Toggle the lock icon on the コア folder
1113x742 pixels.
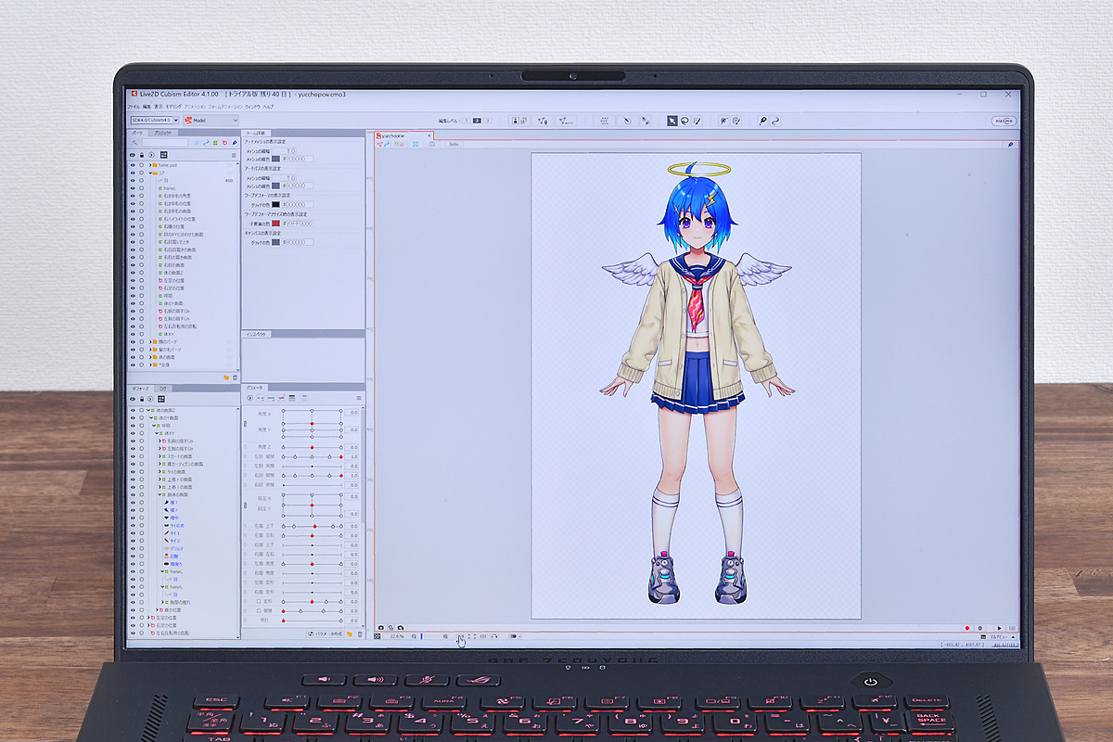click(142, 173)
